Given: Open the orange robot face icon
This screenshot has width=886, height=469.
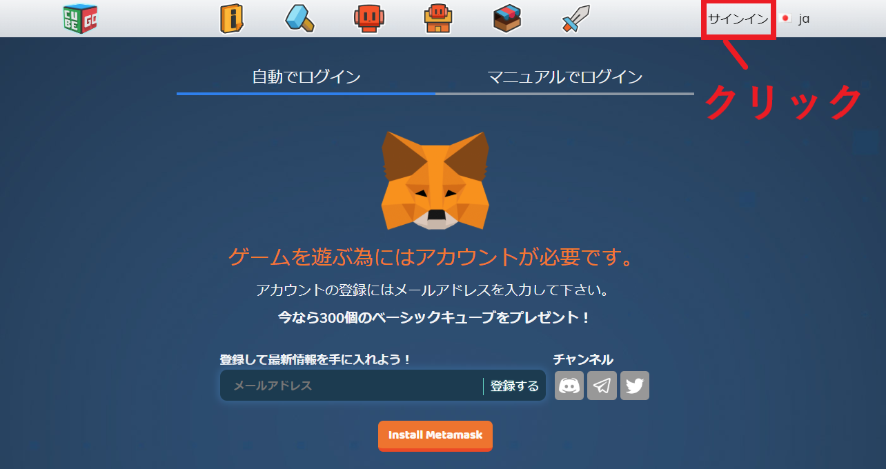Looking at the screenshot, I should [x=369, y=19].
